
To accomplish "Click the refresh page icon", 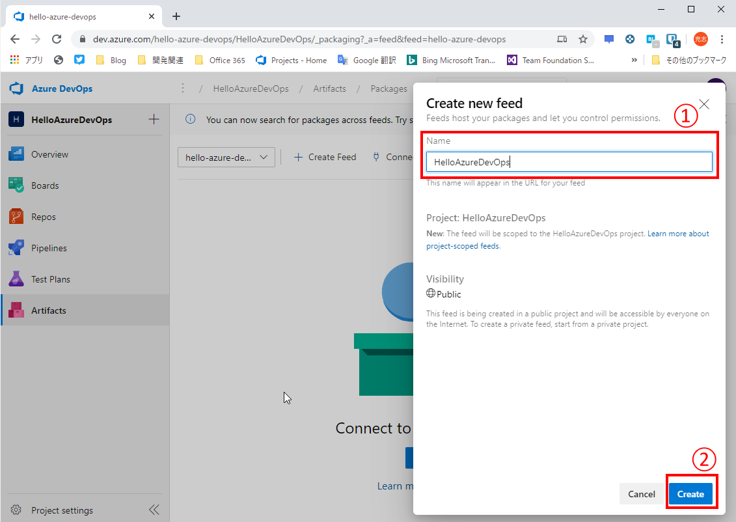I will tap(56, 38).
